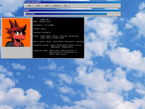Click 'Battlefield 1, Helldivers 2' text

pyautogui.click(x=63, y=52)
